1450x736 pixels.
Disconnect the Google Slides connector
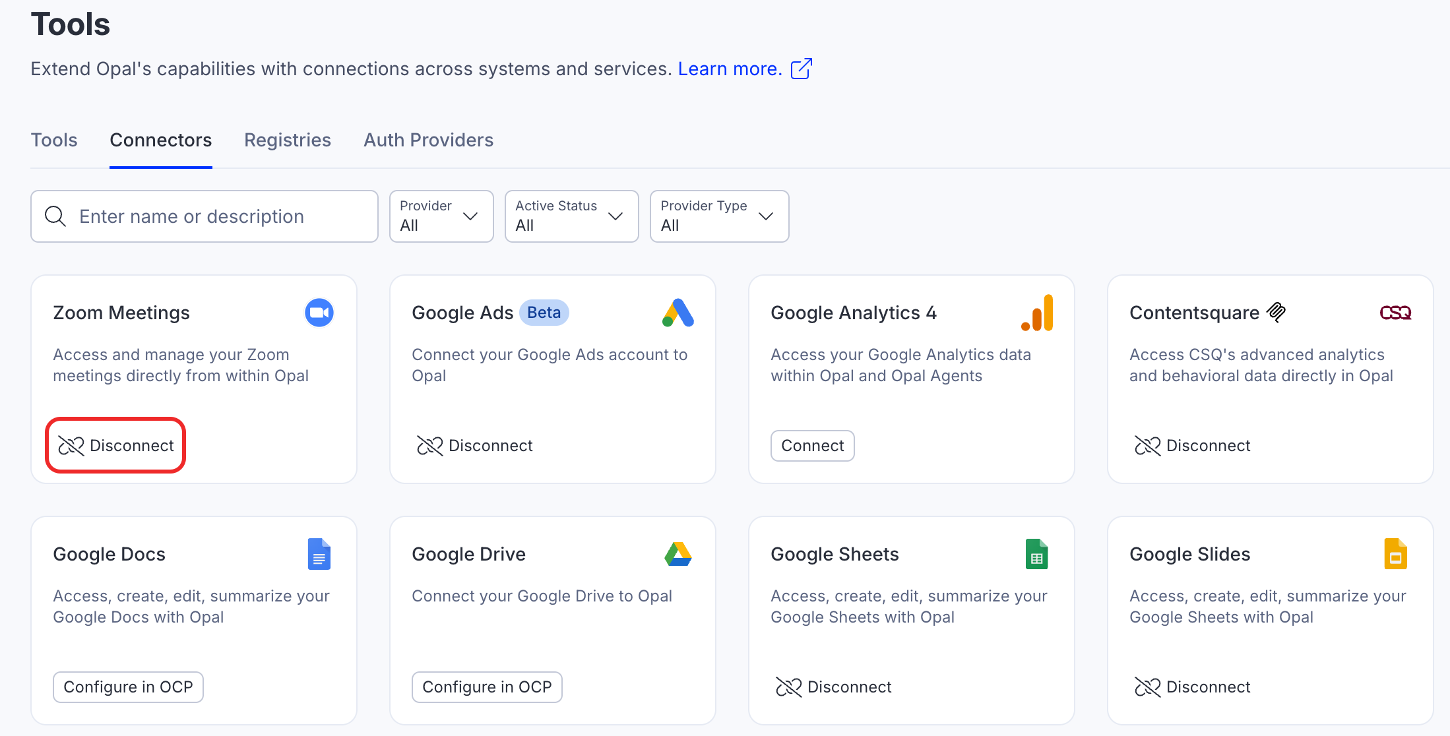[1192, 687]
